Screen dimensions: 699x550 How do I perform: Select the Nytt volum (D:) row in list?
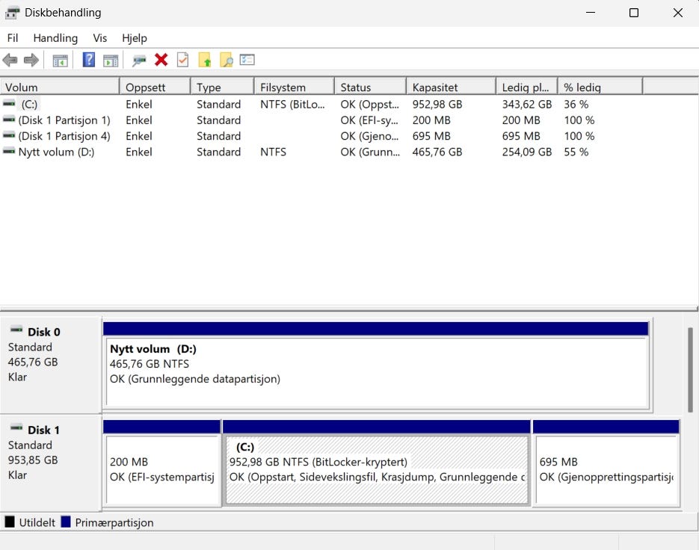(57, 152)
